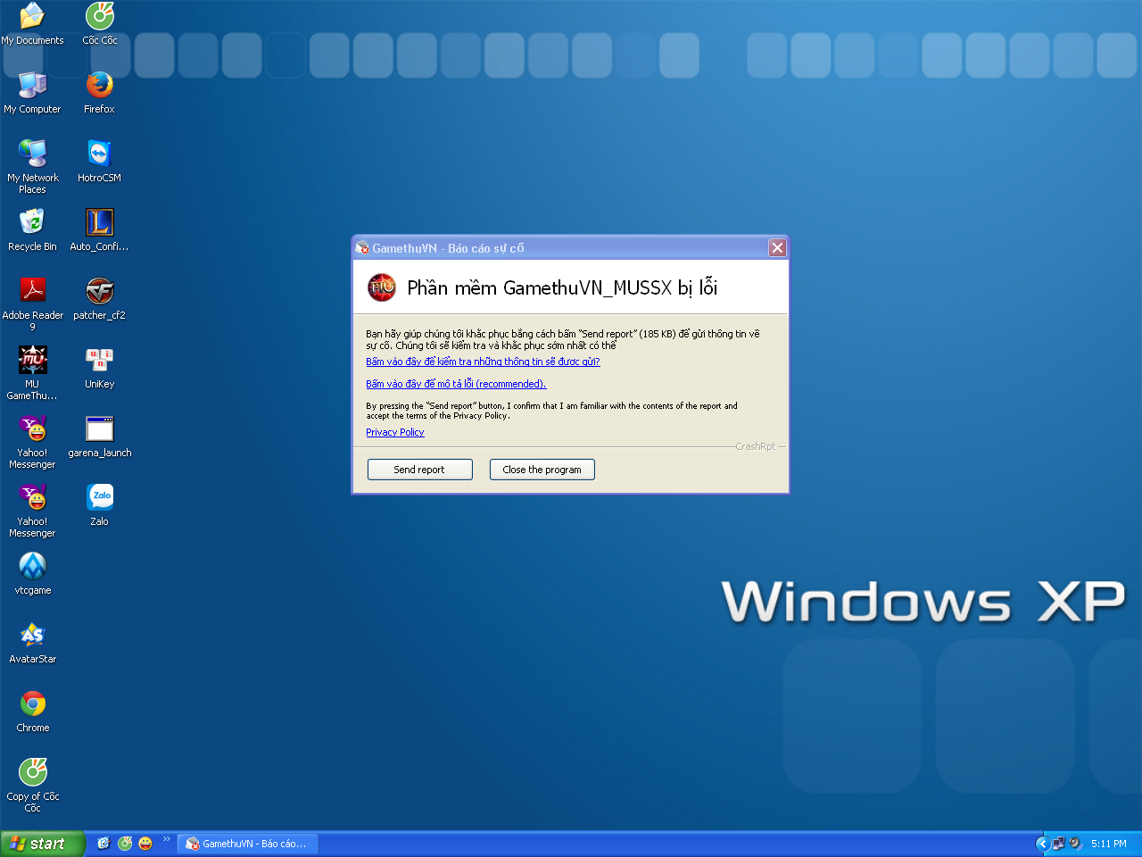
Task: Select the desktop shortcut labeled just Cốc Cốc
Action: 100,23
